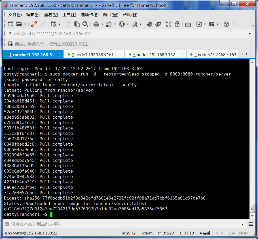Open the 文件(F) menu
Image resolution: width=258 pixels, height=239 pixels.
click(x=15, y=15)
